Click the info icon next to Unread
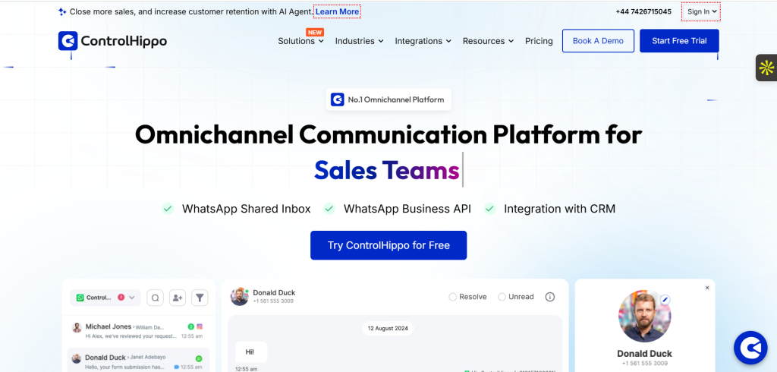 (550, 297)
